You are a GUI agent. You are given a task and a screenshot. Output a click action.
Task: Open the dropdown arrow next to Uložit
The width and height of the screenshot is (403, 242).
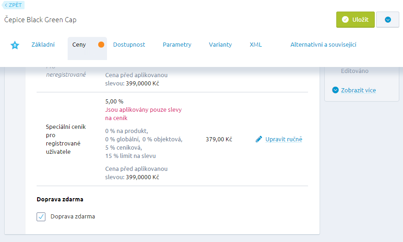point(388,19)
